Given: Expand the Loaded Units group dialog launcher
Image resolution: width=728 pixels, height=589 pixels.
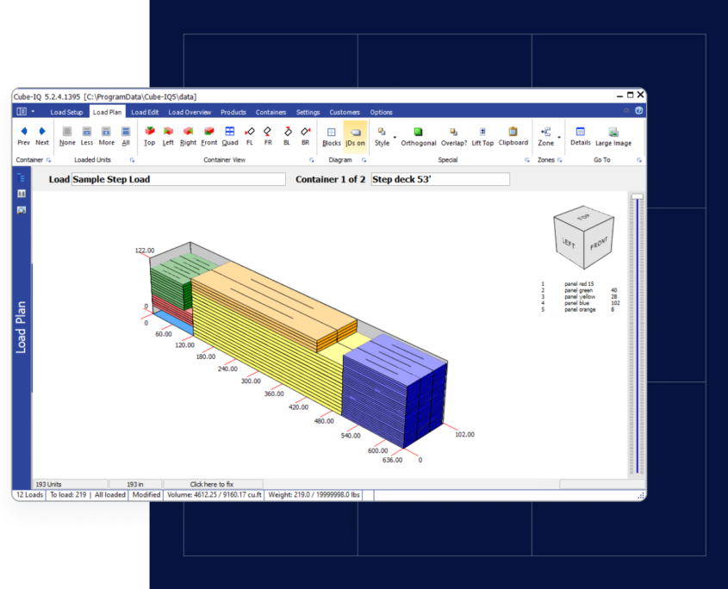Looking at the screenshot, I should tap(133, 160).
